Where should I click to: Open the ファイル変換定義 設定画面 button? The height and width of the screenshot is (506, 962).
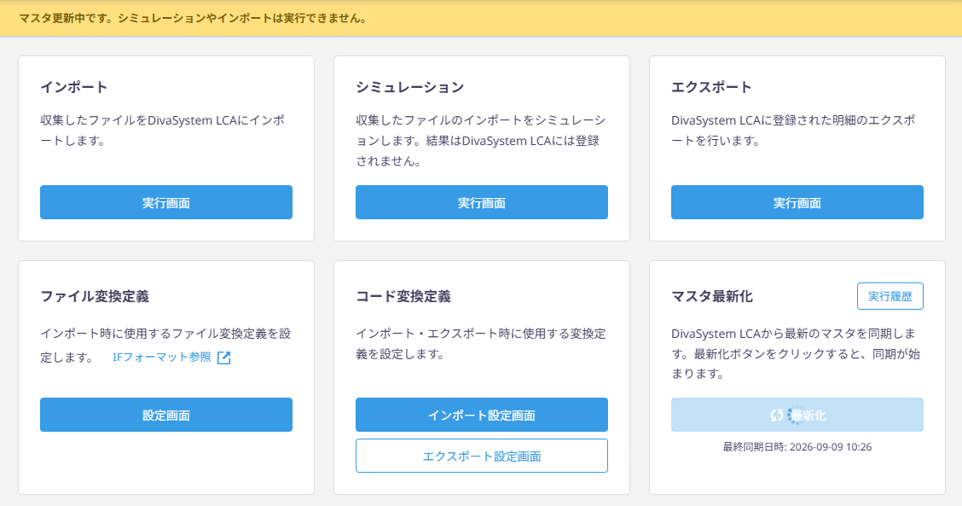point(166,415)
